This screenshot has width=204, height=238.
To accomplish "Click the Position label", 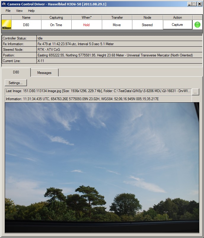I will [19, 55].
